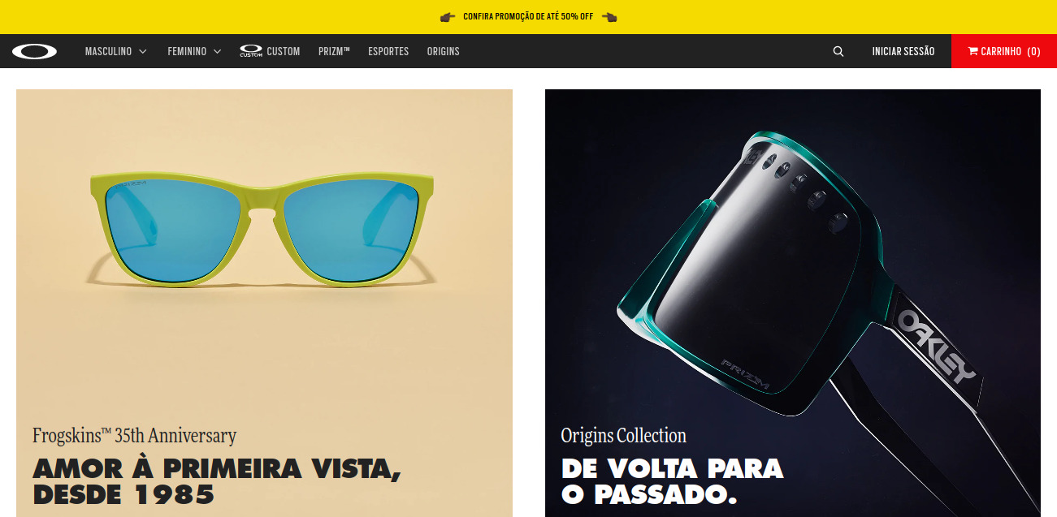Click the 50% off promotion banner text
Image resolution: width=1057 pixels, height=517 pixels.
[x=528, y=16]
